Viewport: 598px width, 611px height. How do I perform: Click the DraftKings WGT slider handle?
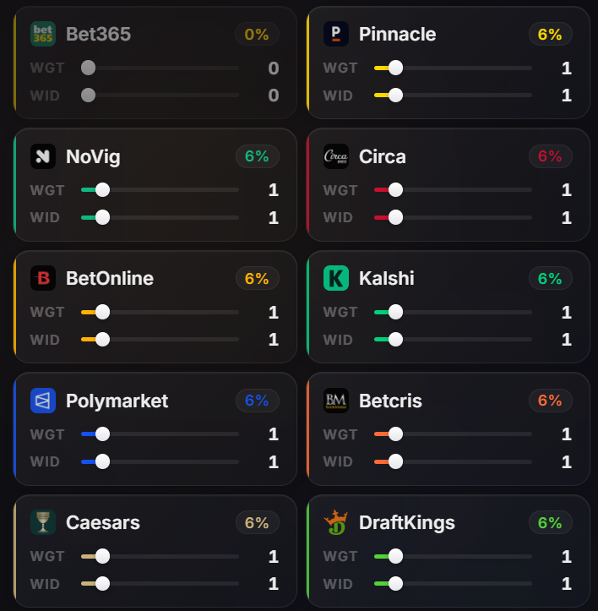pos(395,556)
